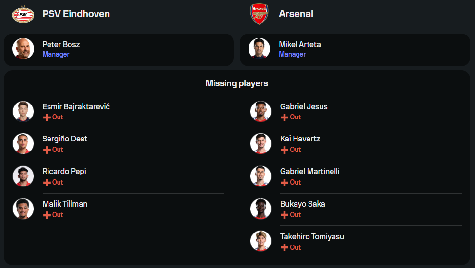475x268 pixels.
Task: Open Peter Bosz manager photo
Action: tap(23, 49)
